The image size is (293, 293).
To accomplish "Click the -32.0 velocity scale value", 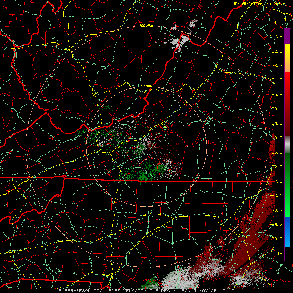I will tap(276, 167).
